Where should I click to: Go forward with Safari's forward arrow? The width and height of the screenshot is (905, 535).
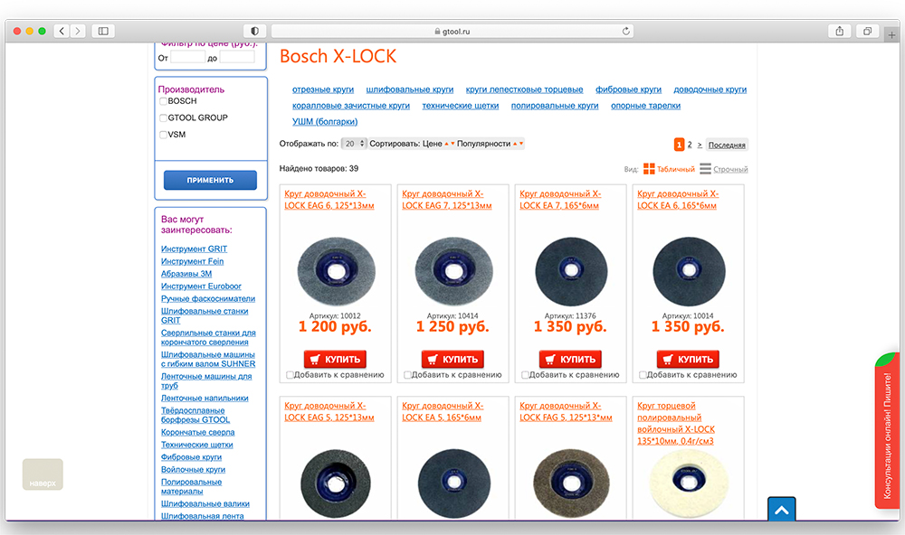pos(77,31)
